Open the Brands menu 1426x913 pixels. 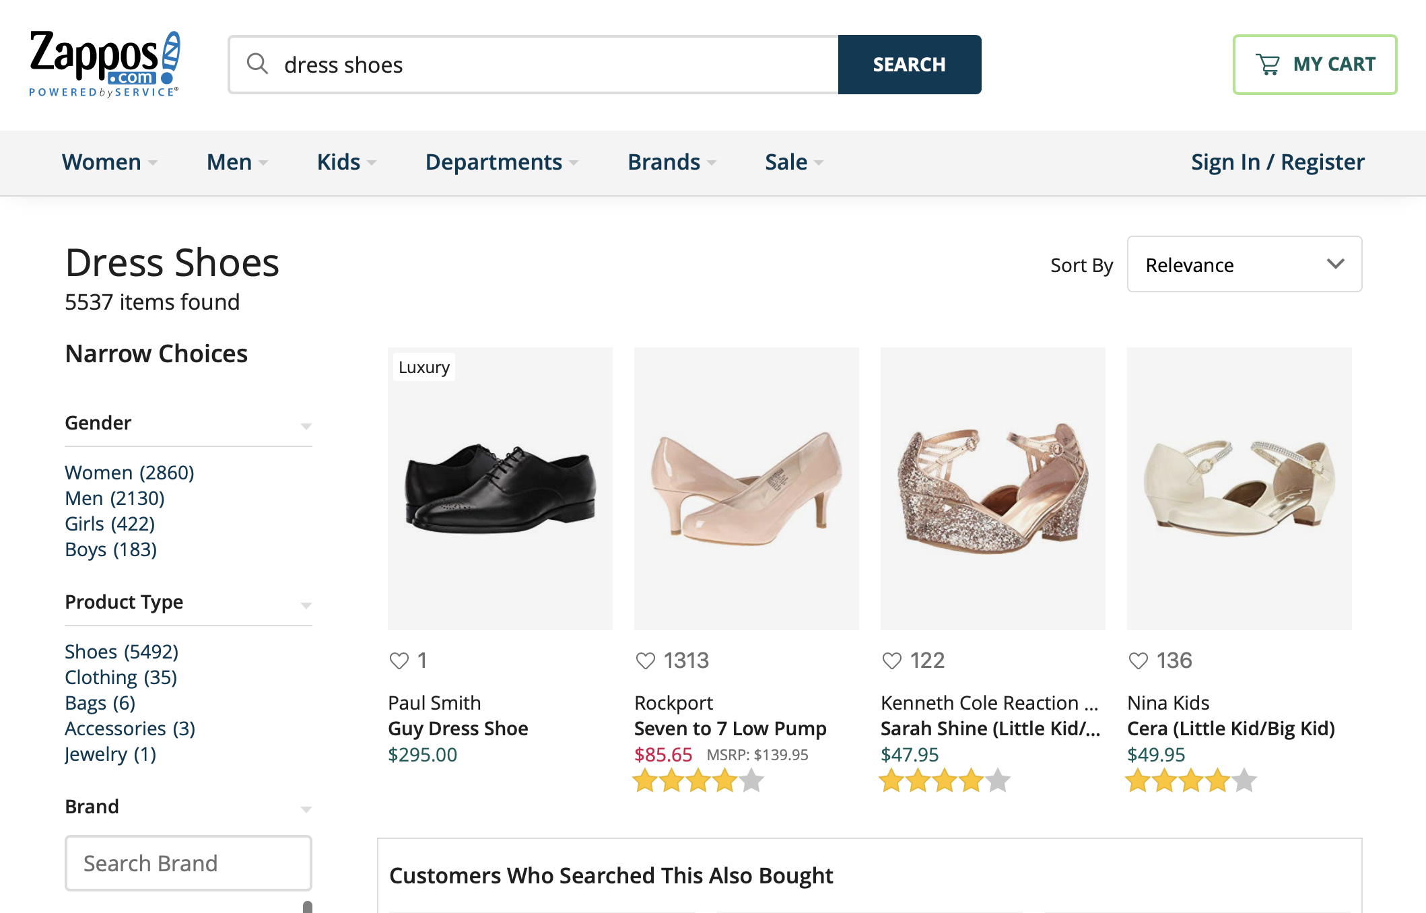672,162
